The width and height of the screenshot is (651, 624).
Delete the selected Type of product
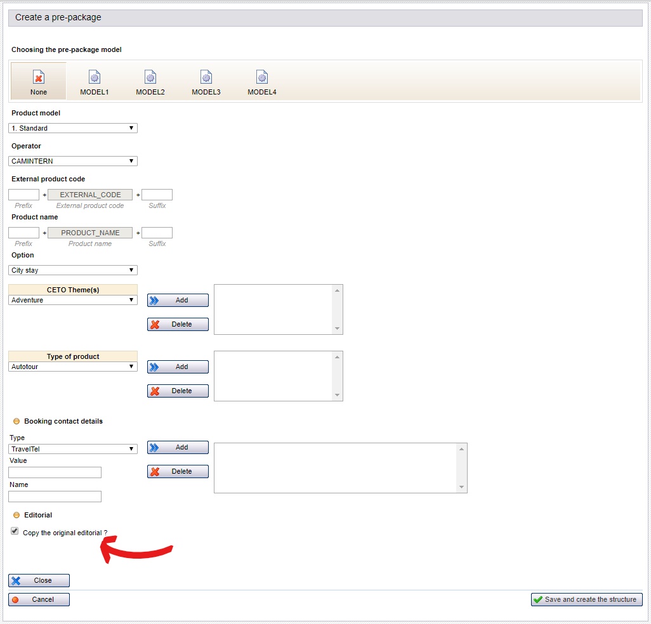click(178, 391)
